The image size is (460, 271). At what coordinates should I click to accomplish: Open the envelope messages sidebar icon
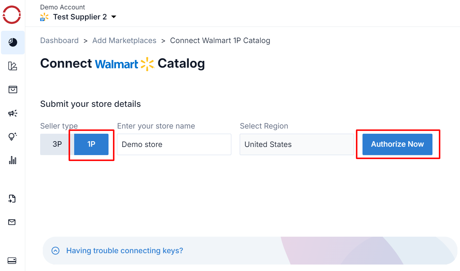click(x=12, y=222)
